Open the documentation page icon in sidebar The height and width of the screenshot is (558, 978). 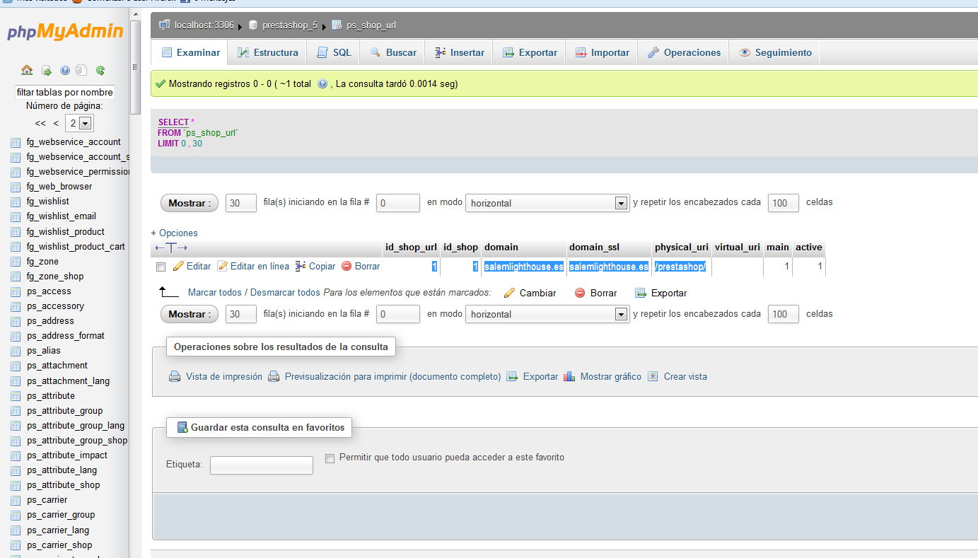pos(81,70)
